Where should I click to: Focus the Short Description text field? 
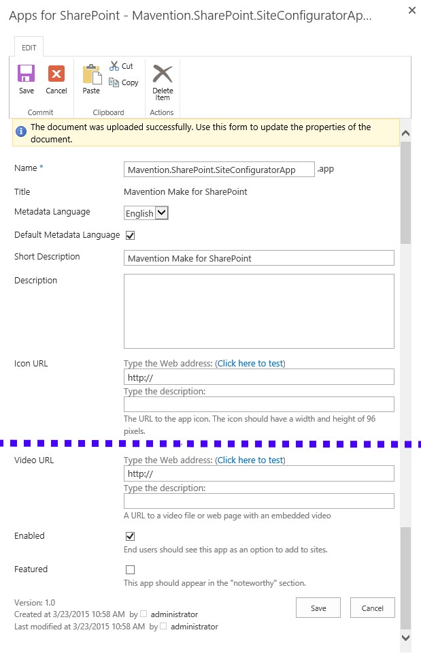coord(258,258)
